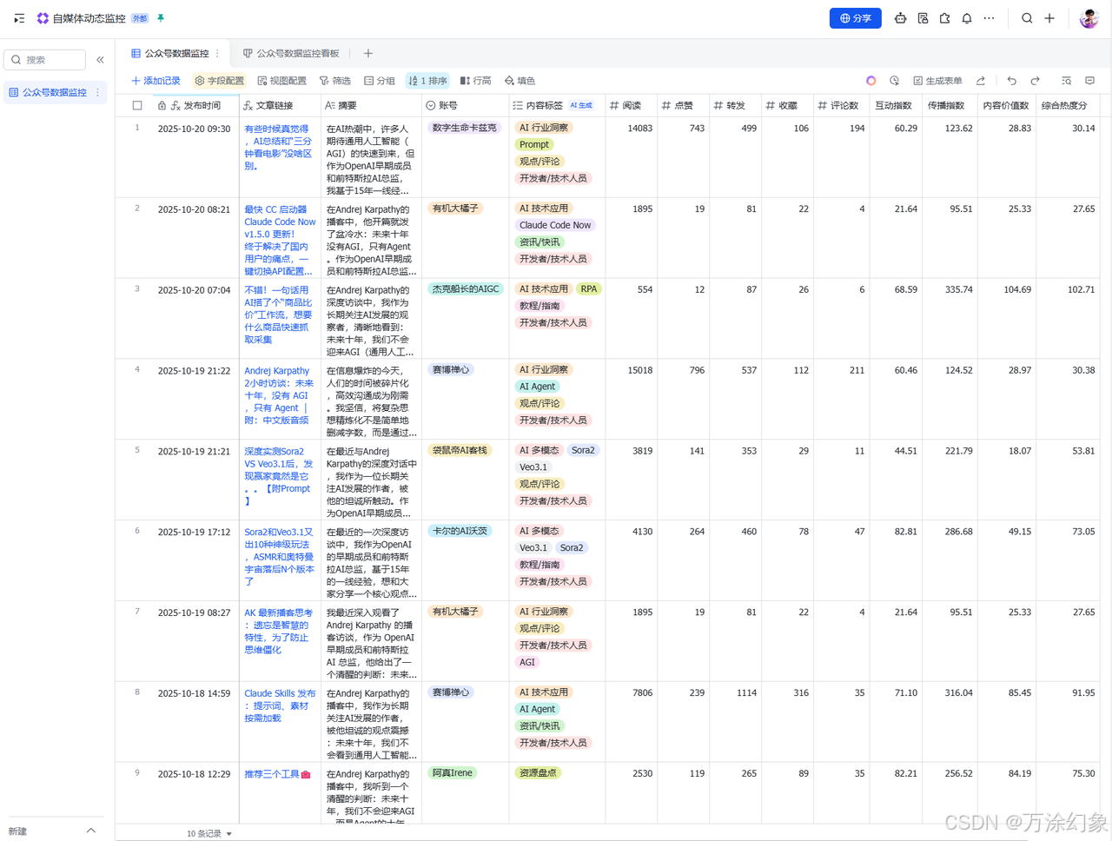Click the Prompt tag in row 1
This screenshot has width=1112, height=841.
point(534,145)
